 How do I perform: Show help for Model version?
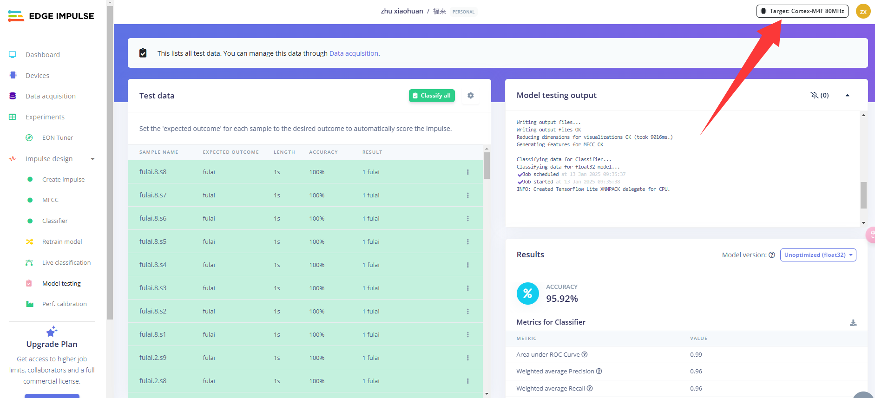click(772, 255)
